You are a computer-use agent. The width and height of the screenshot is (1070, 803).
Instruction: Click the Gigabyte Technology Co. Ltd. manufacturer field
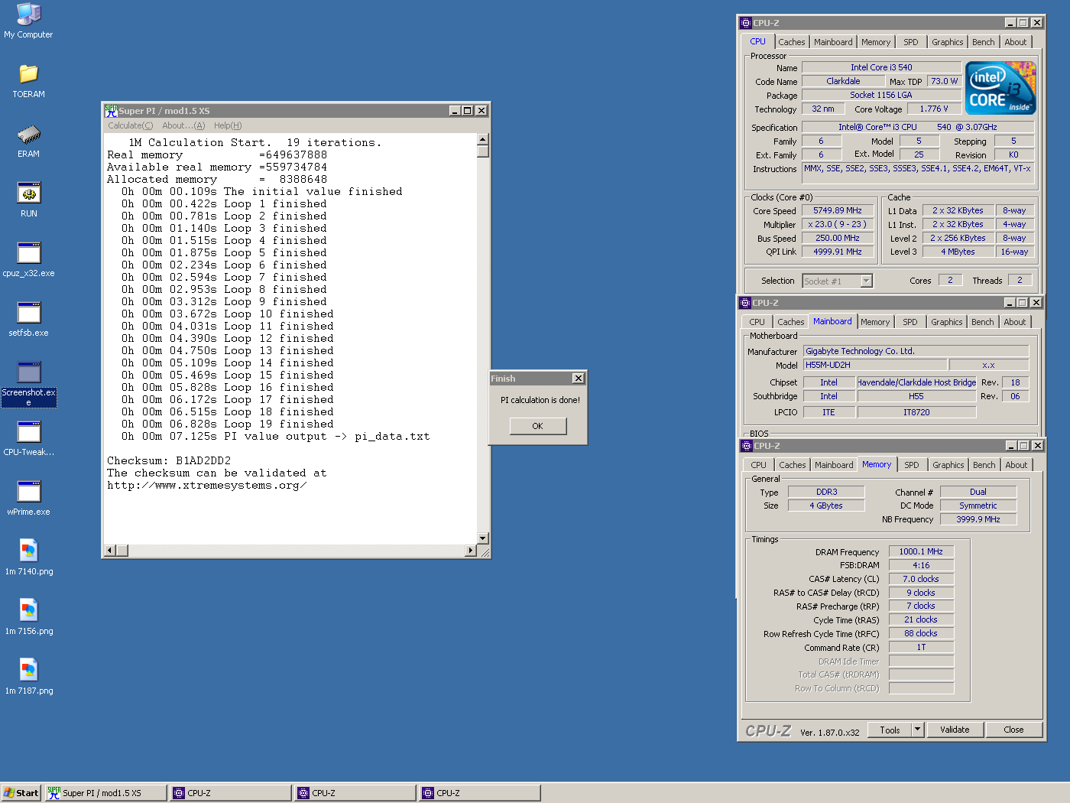pyautogui.click(x=916, y=351)
